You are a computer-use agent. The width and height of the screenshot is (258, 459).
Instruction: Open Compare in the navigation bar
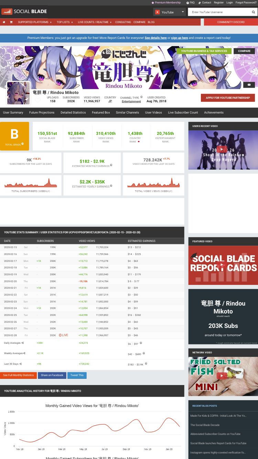[139, 22]
